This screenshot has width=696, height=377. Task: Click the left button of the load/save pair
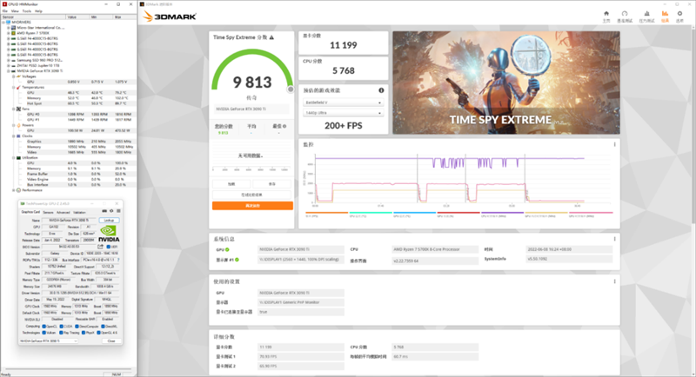pos(231,184)
